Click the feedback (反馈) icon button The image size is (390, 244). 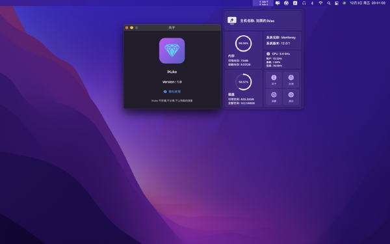[291, 79]
